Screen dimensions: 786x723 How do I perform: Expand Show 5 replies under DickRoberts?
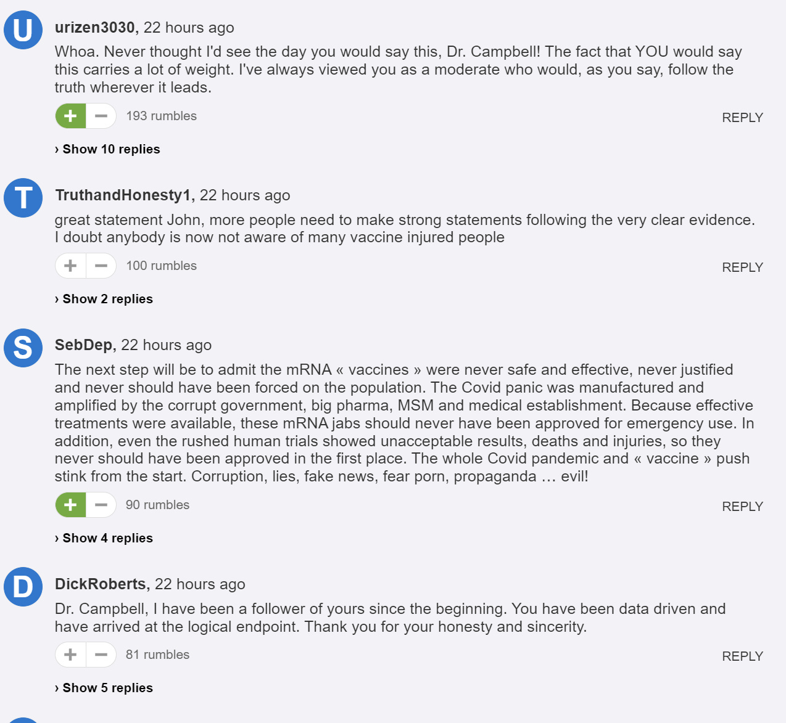pos(104,688)
